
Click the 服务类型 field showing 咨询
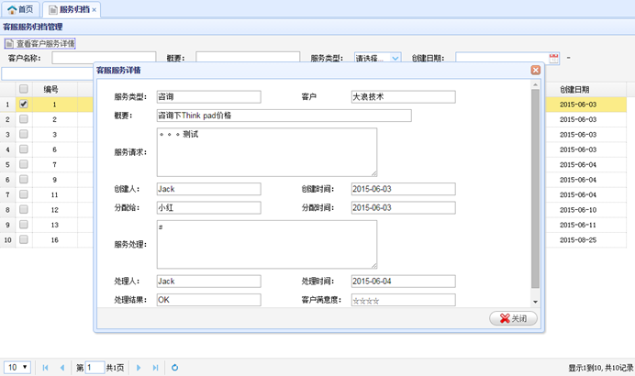click(208, 96)
